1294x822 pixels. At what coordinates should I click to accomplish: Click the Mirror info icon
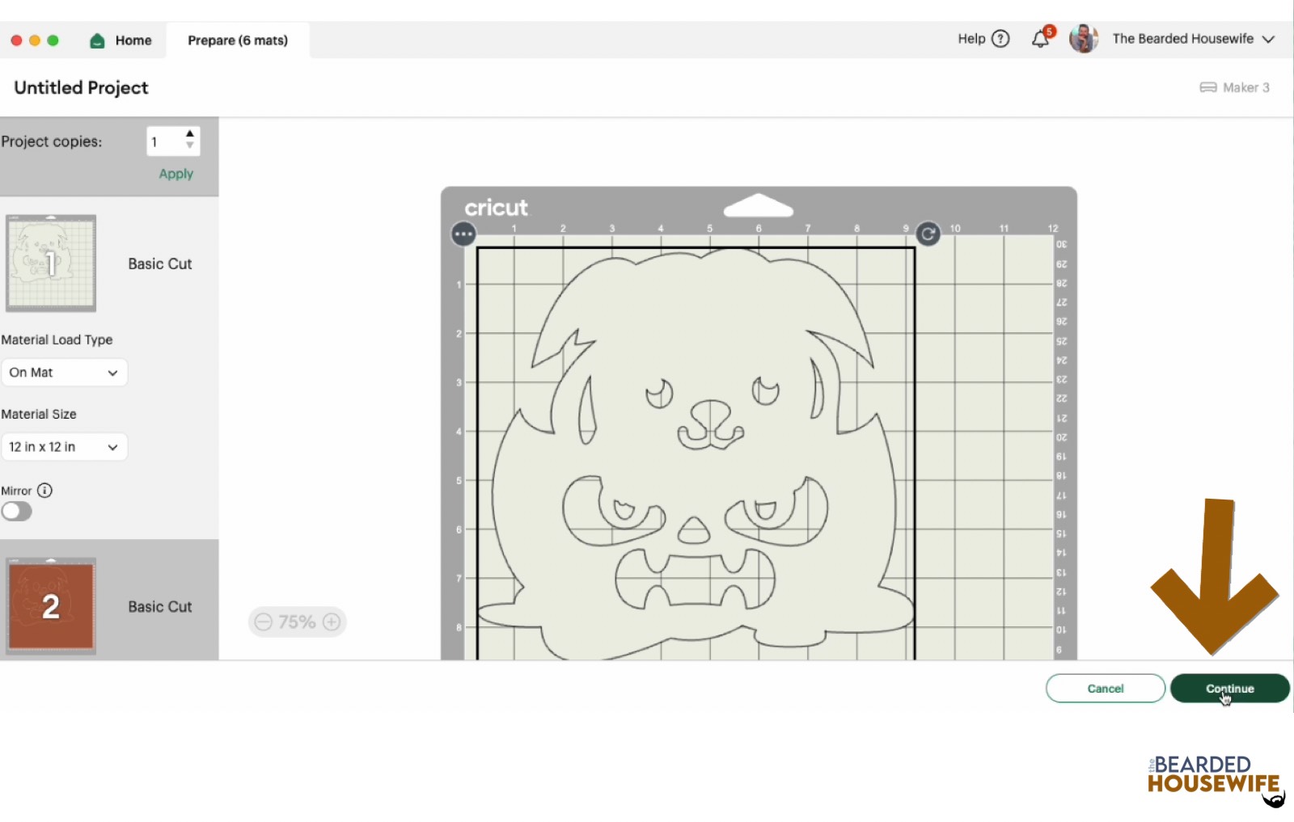coord(45,491)
